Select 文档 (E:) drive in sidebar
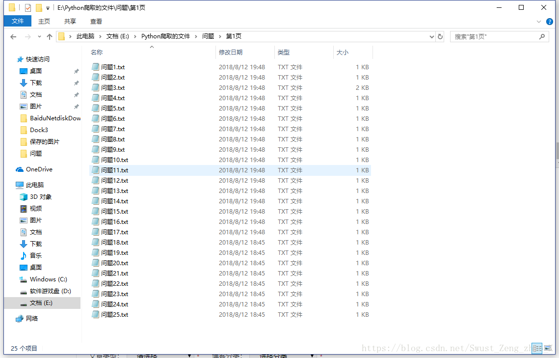The height and width of the screenshot is (358, 559). pyautogui.click(x=41, y=303)
